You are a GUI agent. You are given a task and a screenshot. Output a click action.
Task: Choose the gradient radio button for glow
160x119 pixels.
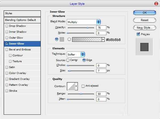(69, 39)
